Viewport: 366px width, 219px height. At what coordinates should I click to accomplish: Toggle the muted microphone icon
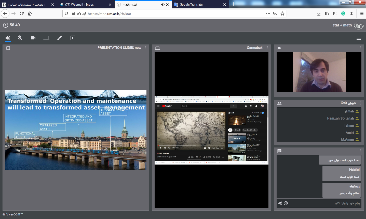[20, 38]
